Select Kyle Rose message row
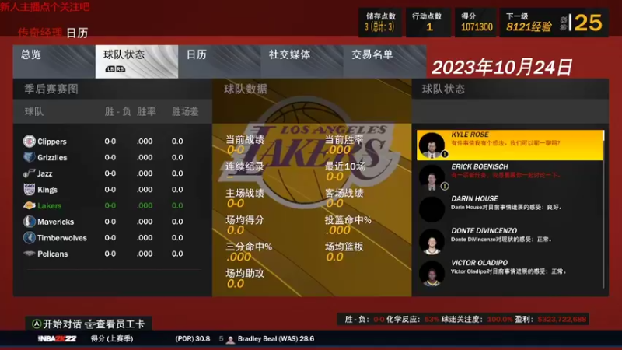This screenshot has height=350, width=622. click(x=510, y=145)
